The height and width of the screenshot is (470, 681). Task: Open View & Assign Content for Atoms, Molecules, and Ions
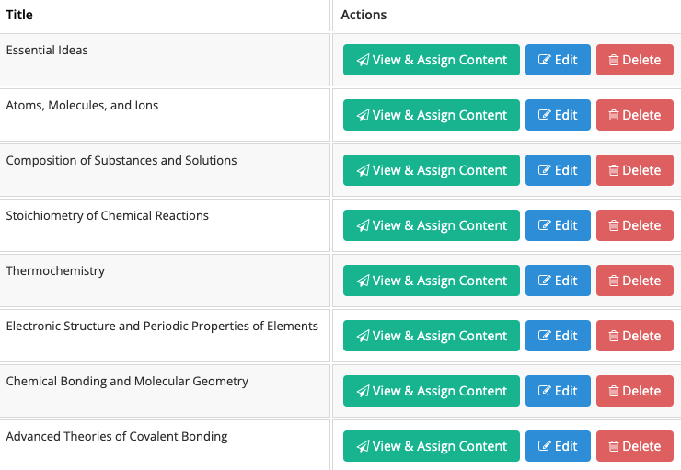click(432, 115)
